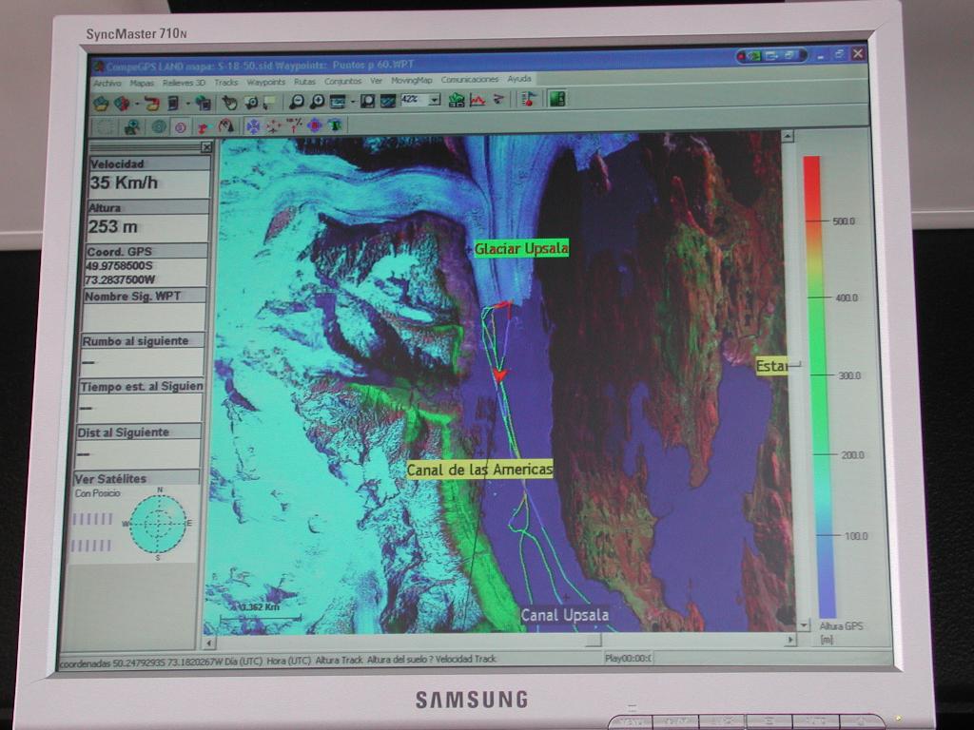This screenshot has width=974, height=730.
Task: Open the 42% zoom level dropdown
Action: (435, 100)
